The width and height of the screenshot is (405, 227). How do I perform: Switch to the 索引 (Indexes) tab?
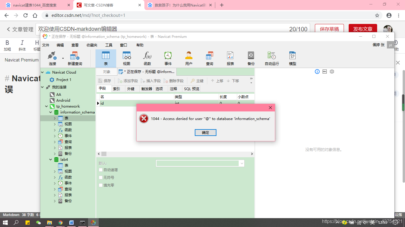pyautogui.click(x=117, y=89)
